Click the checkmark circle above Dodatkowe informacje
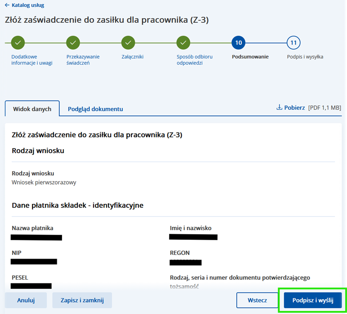The image size is (347, 314). click(x=18, y=43)
